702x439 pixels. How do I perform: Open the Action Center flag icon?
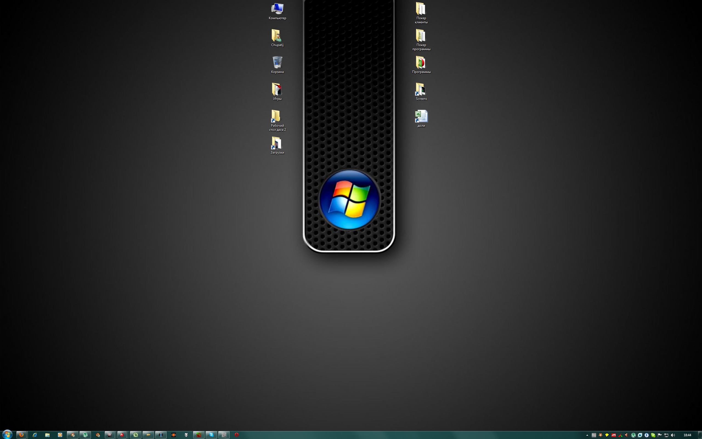point(660,435)
